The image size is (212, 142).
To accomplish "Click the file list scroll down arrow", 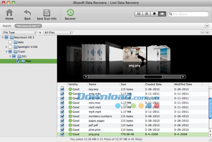I will pos(210,135).
